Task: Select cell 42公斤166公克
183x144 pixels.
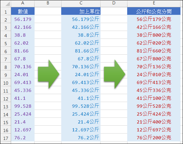Action: coord(154,27)
